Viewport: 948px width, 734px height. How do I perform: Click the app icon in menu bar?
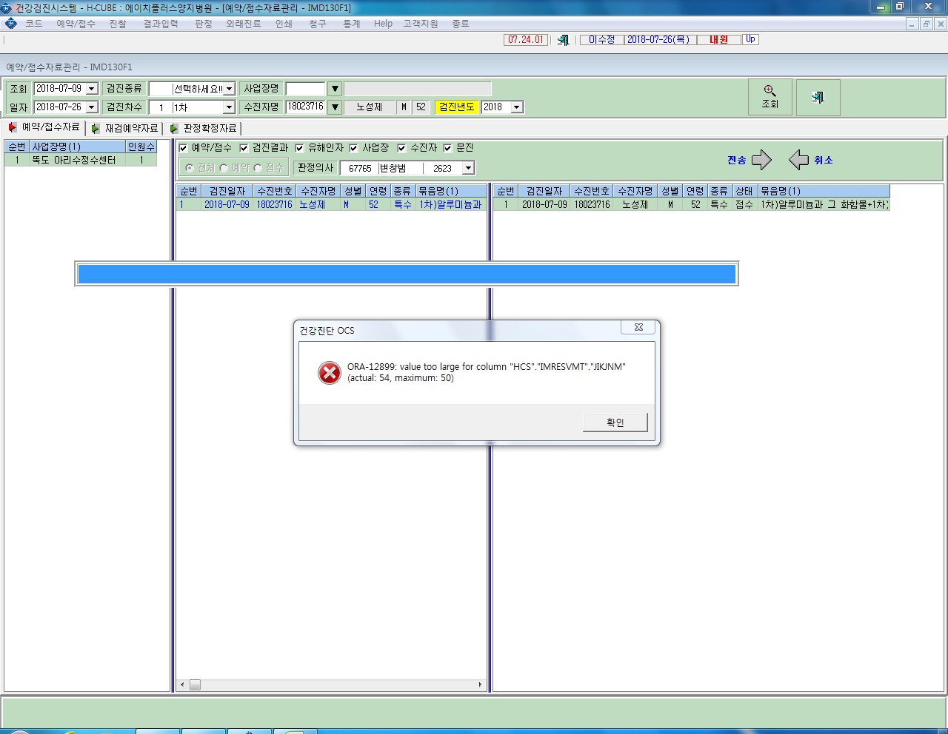tap(10, 24)
